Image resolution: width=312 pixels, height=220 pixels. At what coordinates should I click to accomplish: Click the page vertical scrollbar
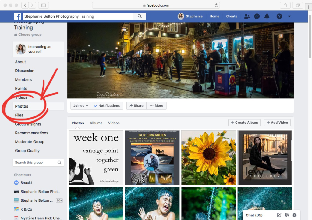click(x=310, y=36)
